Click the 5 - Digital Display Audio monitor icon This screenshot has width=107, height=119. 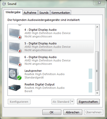click(x=15, y=47)
